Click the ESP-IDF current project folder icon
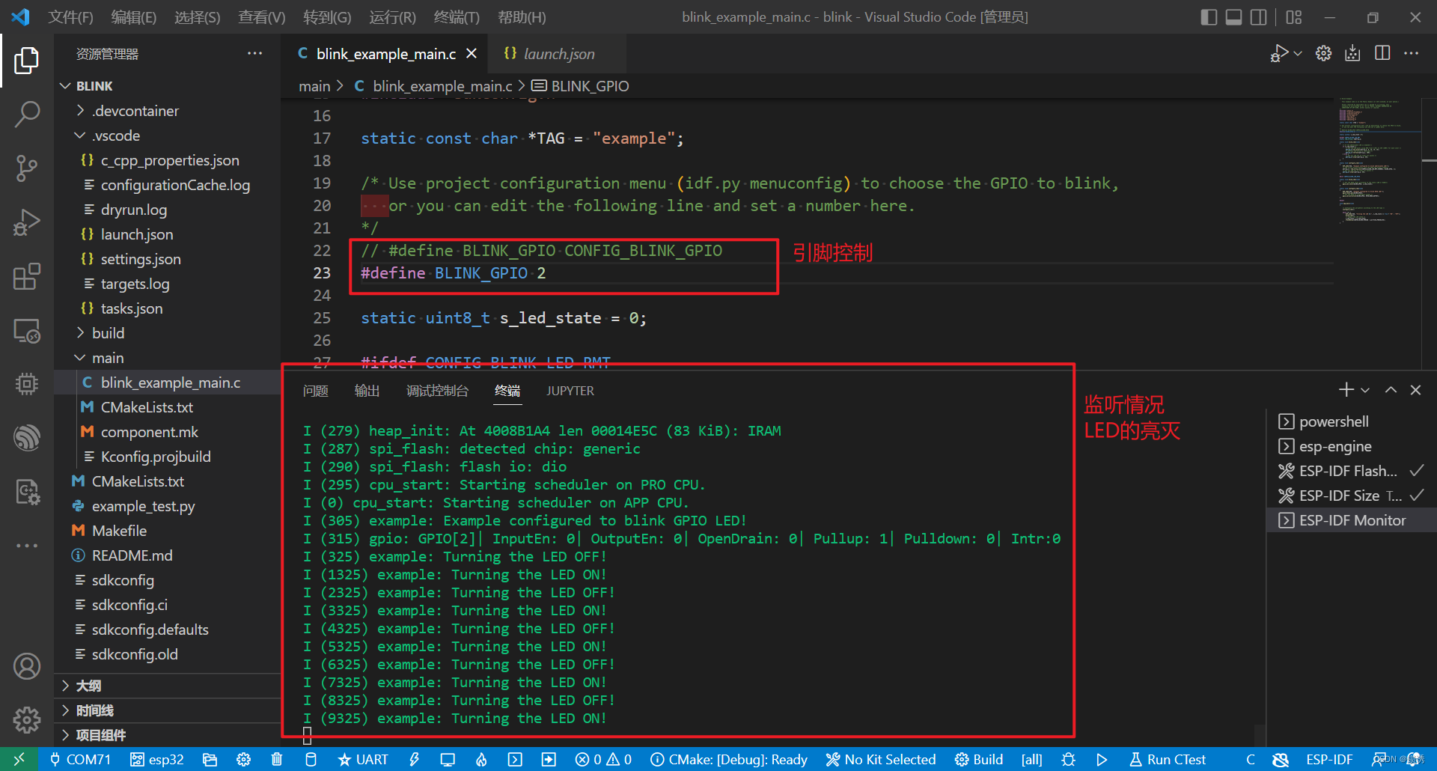This screenshot has width=1437, height=771. tap(210, 759)
